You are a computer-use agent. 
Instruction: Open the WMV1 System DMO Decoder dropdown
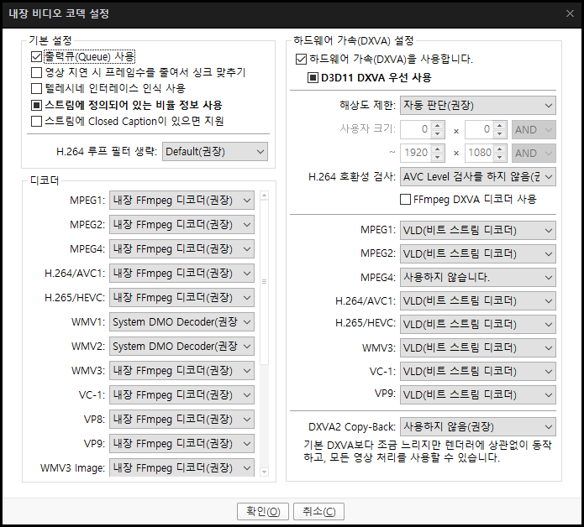182,322
